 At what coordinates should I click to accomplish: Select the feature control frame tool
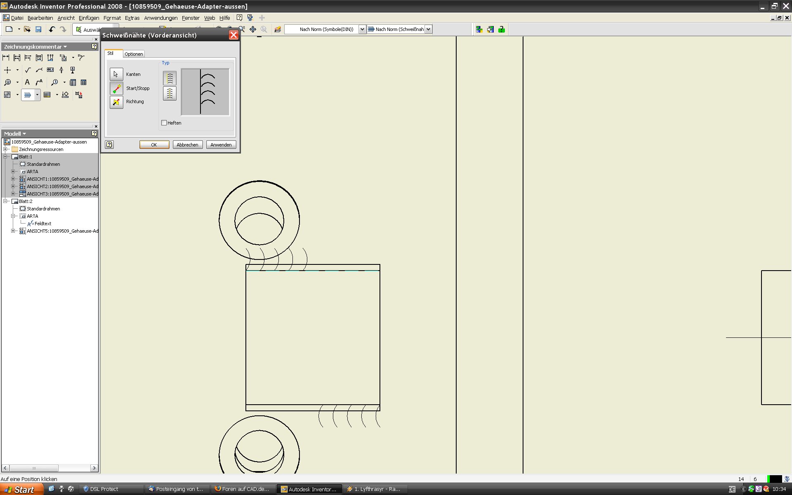click(50, 70)
